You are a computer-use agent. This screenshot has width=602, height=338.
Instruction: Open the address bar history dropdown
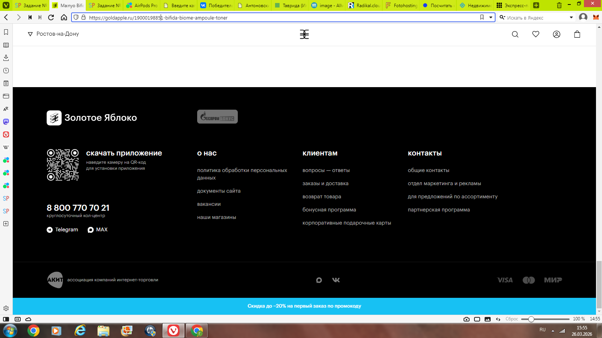[x=491, y=17]
